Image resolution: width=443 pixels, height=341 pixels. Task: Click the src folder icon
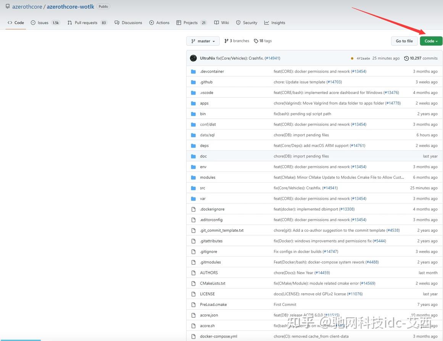coord(193,188)
